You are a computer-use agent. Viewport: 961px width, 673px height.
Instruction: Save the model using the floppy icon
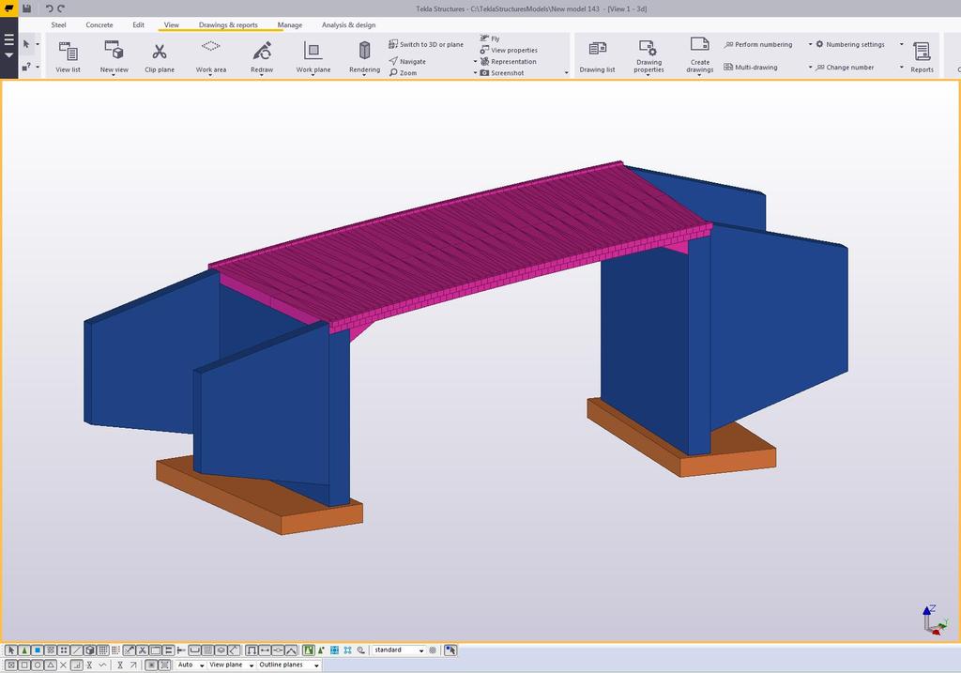27,8
